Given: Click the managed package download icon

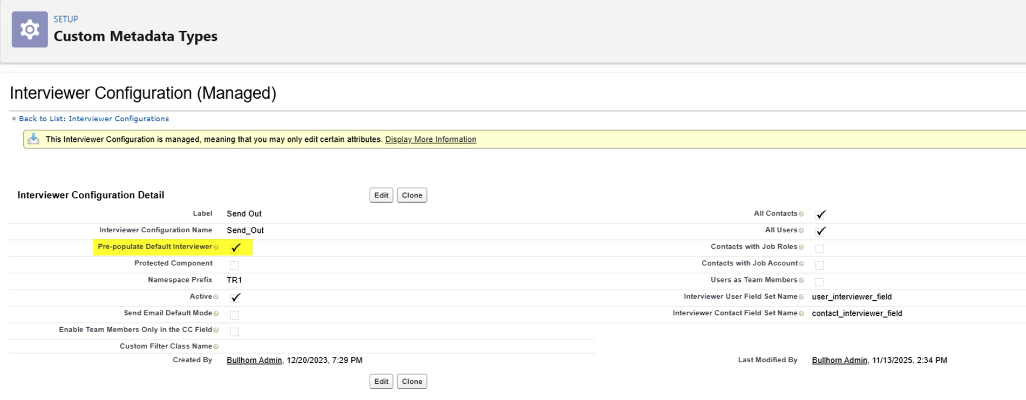Looking at the screenshot, I should point(33,139).
